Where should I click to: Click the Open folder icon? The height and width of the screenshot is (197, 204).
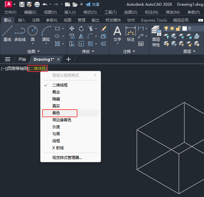75,4
